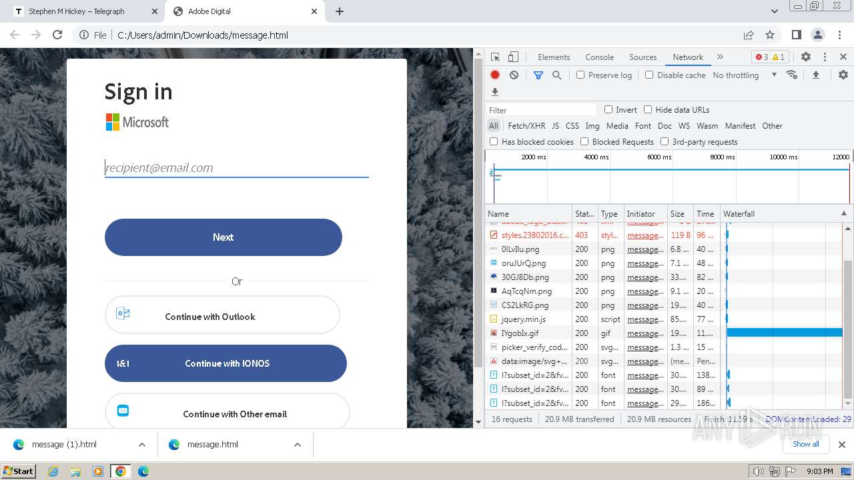Open initiator link for styles.23802016 row
Viewport: 854px width, 480px height.
[645, 235]
